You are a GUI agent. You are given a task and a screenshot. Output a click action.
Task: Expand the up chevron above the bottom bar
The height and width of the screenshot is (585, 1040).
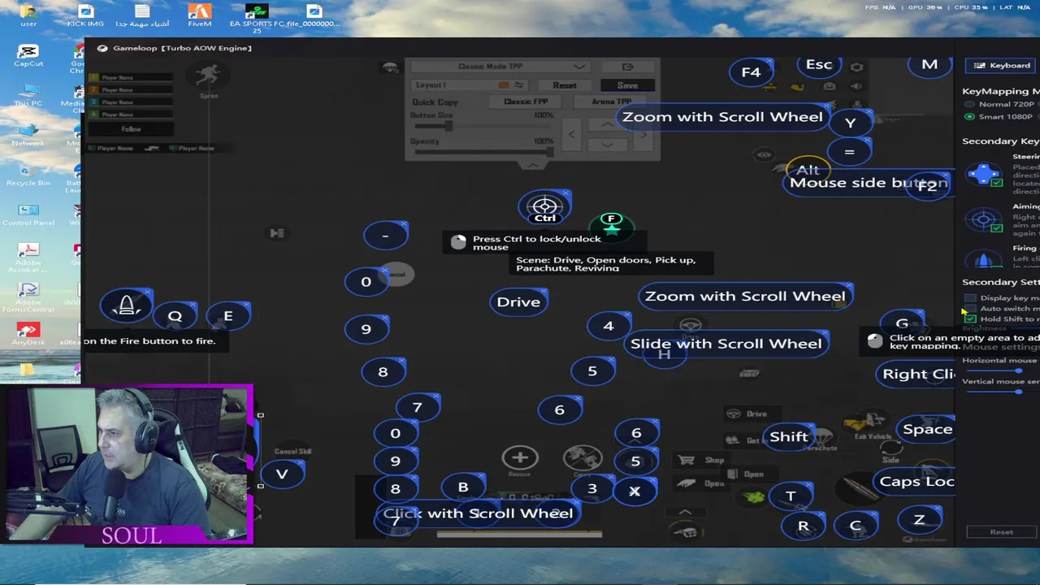pos(685,512)
